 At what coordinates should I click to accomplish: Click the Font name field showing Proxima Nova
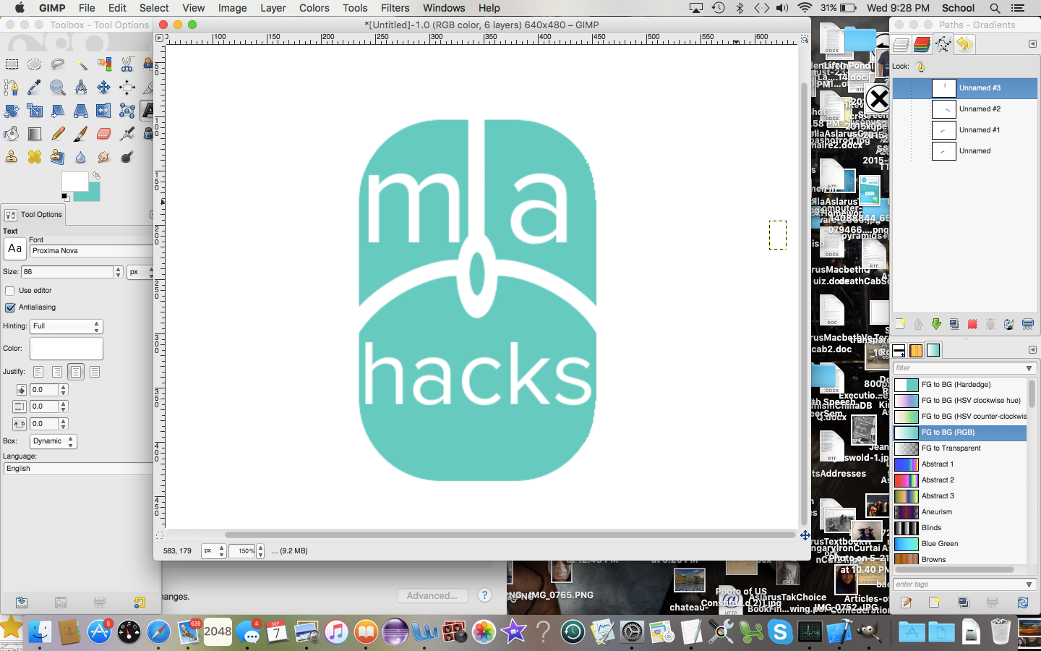pyautogui.click(x=90, y=251)
